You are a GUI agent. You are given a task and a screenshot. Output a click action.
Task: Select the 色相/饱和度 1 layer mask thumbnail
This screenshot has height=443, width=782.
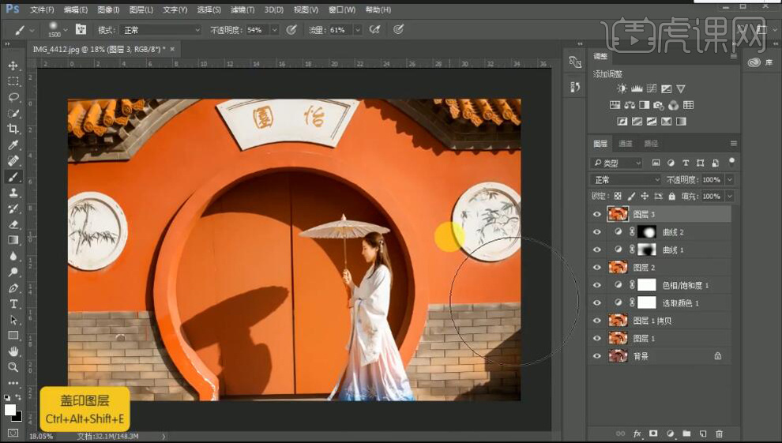pyautogui.click(x=647, y=285)
